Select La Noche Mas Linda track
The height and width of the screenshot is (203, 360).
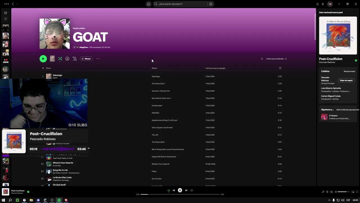click(164, 178)
